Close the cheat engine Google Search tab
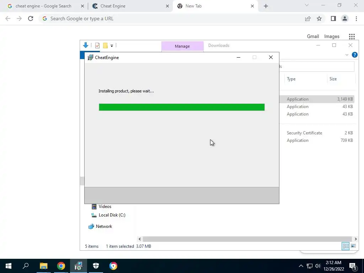Viewport: 364px width, 273px height. tap(82, 6)
